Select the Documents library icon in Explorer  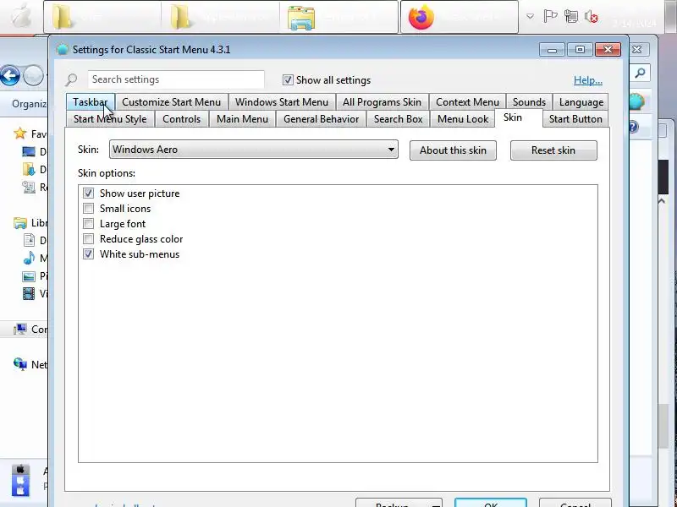click(29, 240)
